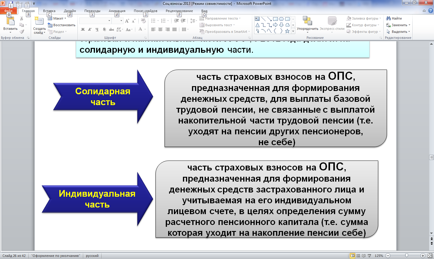
Task: Click the Упорядочить arrange icon
Action: point(307,21)
